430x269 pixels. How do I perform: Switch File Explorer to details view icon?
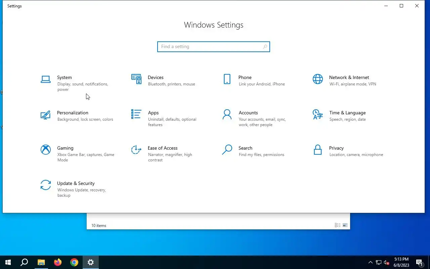[x=338, y=225]
